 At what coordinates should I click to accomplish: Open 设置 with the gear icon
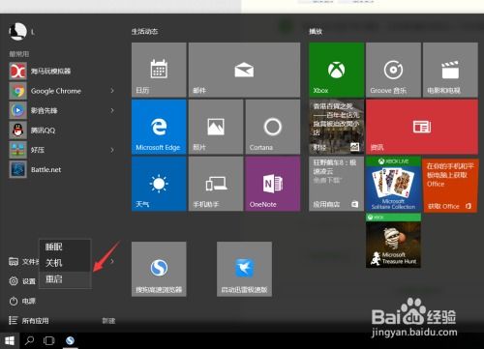click(22, 281)
